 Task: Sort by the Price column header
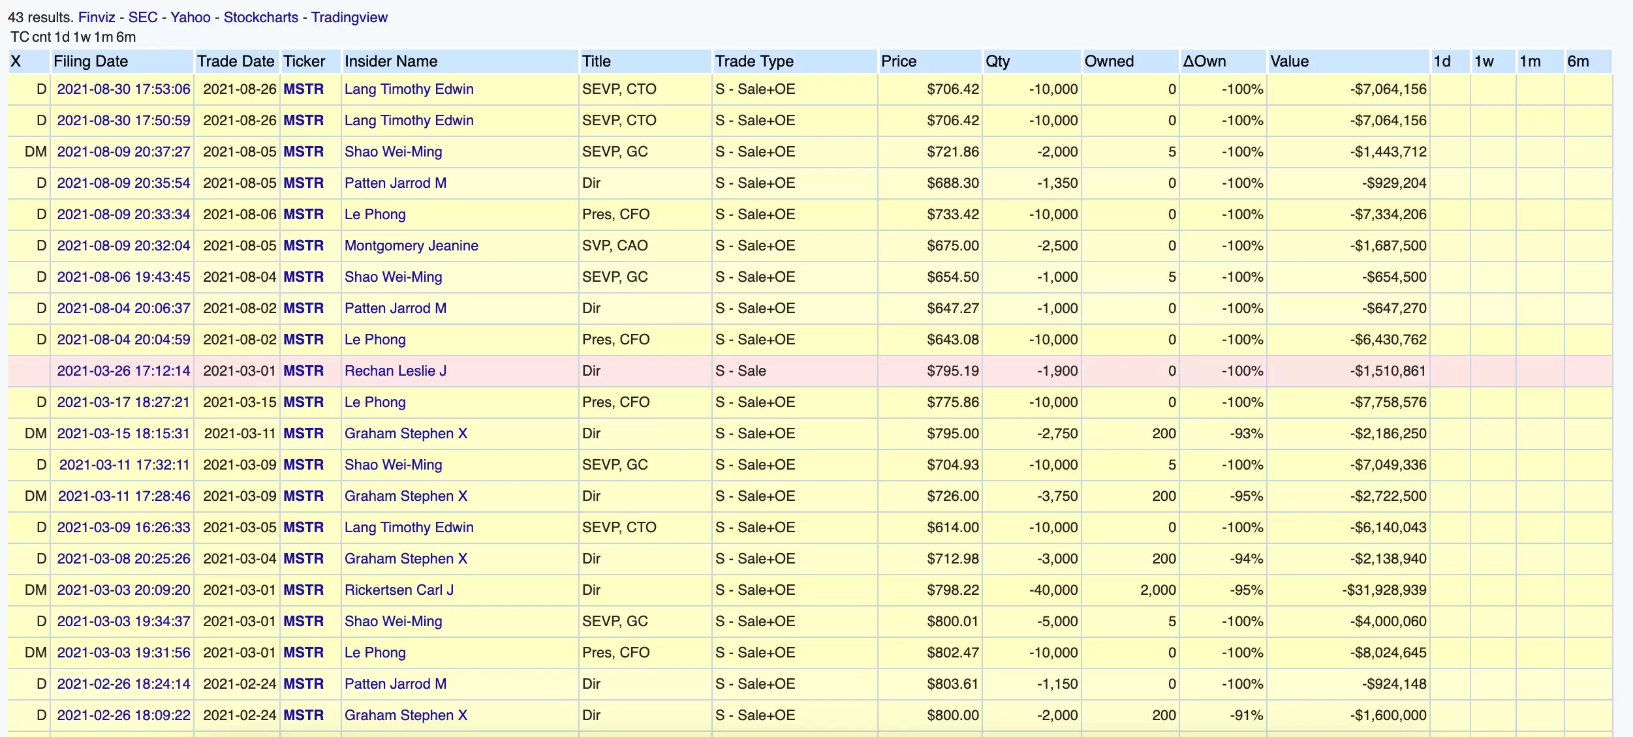pos(899,61)
